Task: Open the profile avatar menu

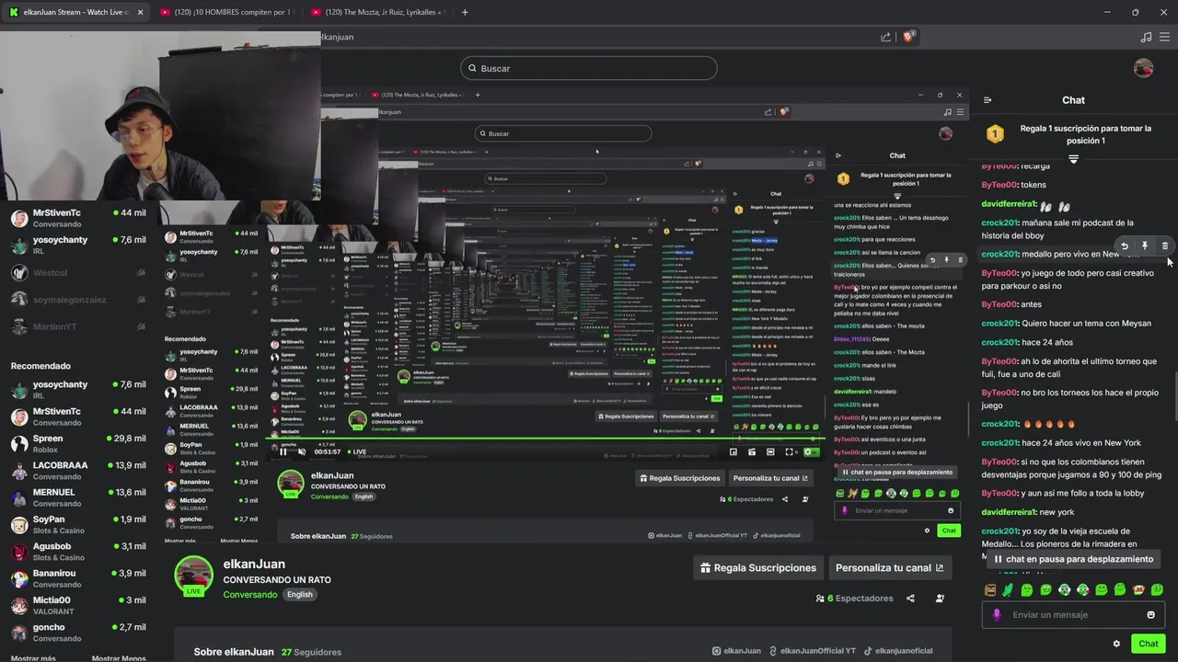Action: [x=1143, y=68]
